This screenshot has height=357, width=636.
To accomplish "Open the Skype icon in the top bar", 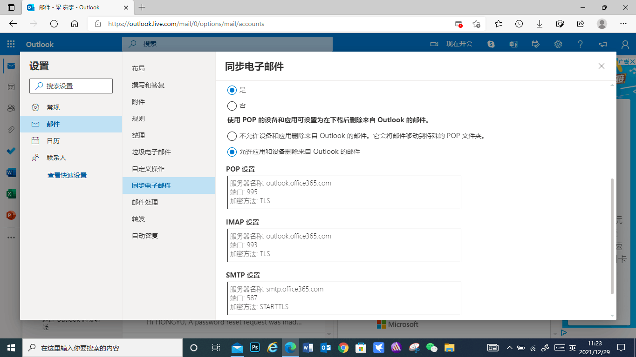I will click(491, 44).
